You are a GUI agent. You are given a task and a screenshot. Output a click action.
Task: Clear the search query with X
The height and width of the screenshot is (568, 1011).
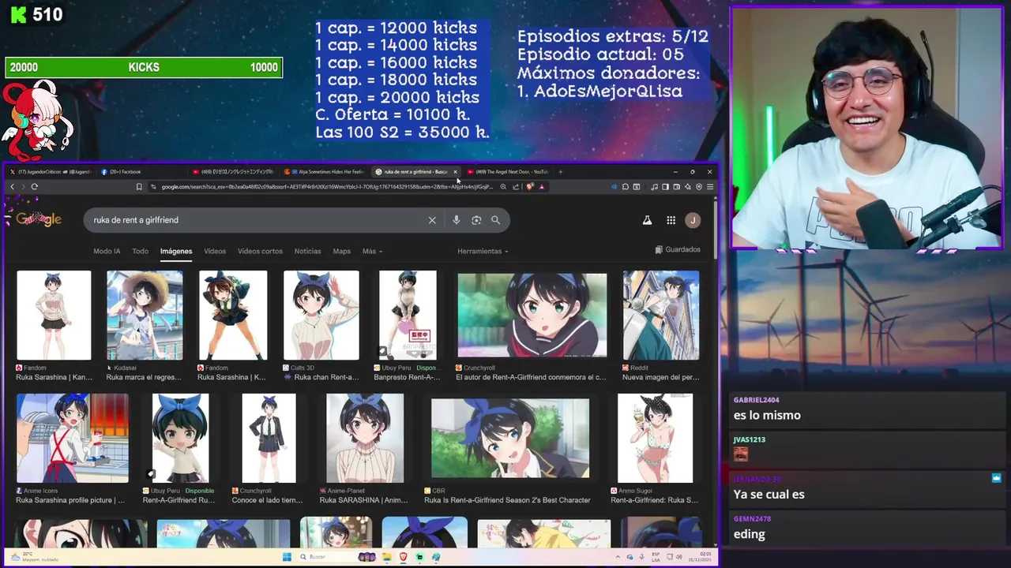[432, 220]
